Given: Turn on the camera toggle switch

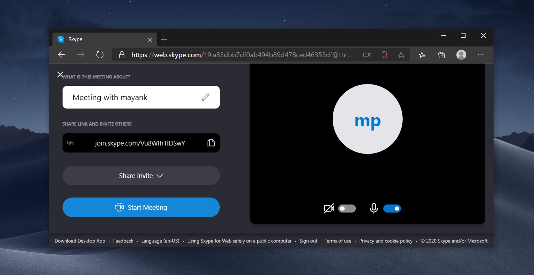Looking at the screenshot, I should (347, 208).
